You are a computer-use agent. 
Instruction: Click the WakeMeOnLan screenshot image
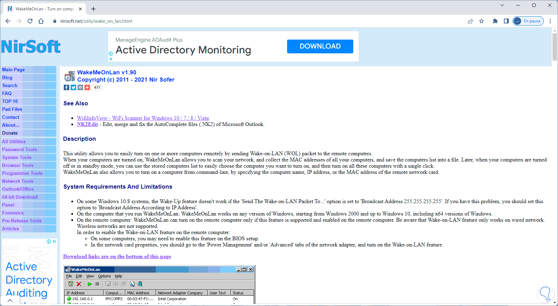159,285
